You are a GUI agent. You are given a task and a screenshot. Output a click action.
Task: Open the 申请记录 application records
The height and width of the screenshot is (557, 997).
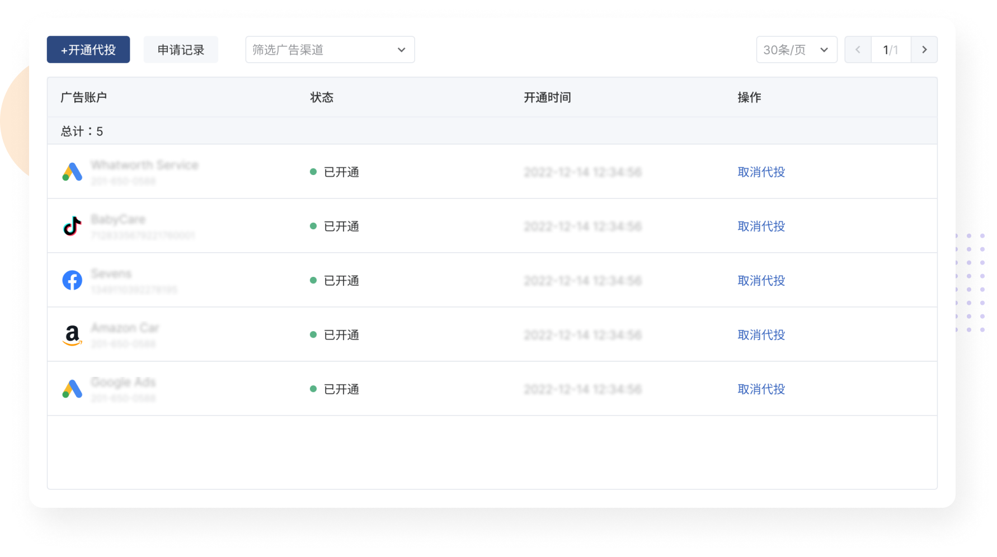coord(181,50)
